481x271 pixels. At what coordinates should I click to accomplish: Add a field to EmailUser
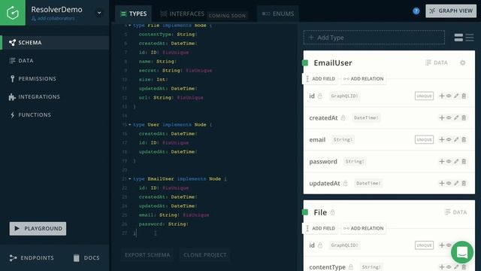coord(320,78)
